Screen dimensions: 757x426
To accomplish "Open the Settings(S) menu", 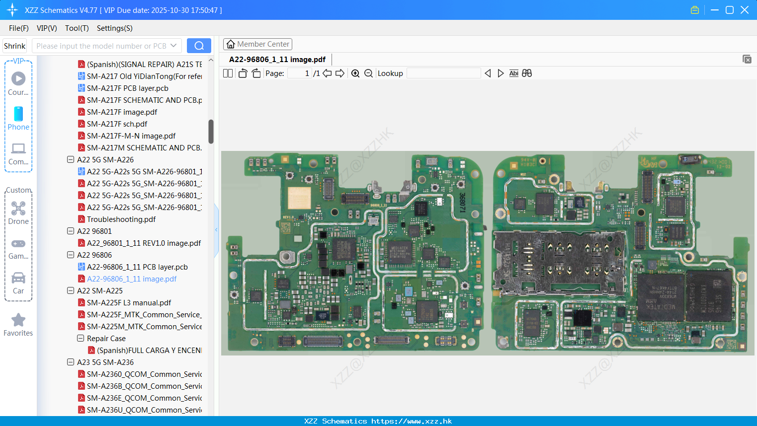I will click(x=115, y=28).
